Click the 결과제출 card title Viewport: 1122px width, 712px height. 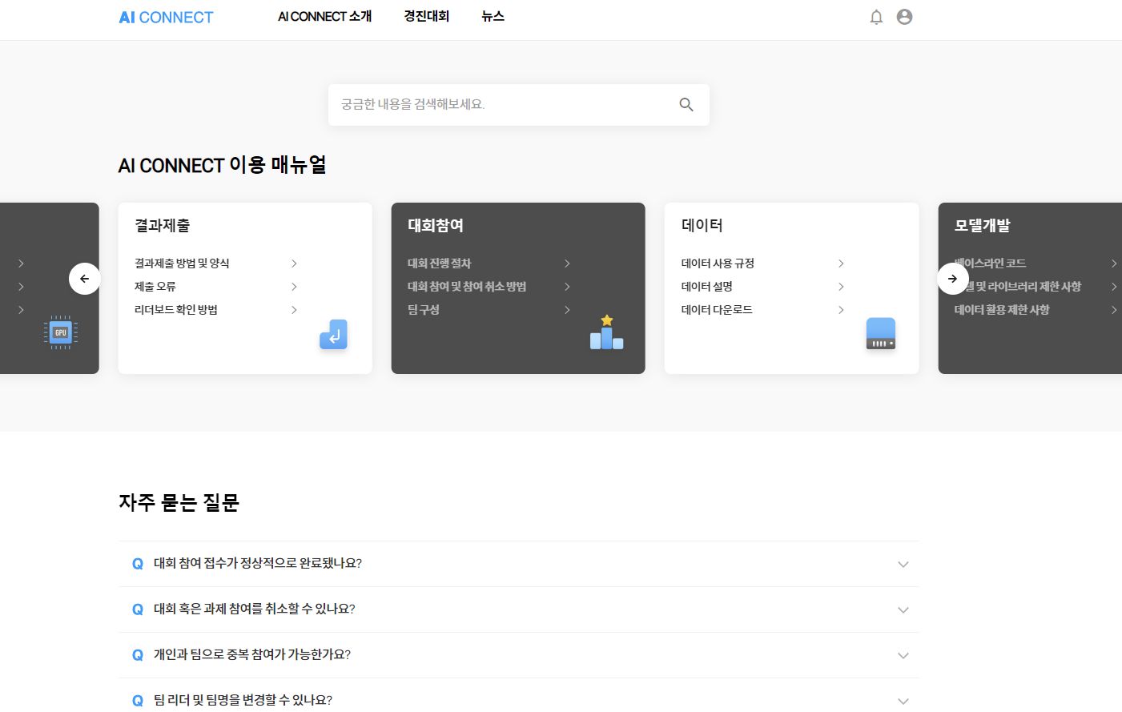tap(163, 226)
